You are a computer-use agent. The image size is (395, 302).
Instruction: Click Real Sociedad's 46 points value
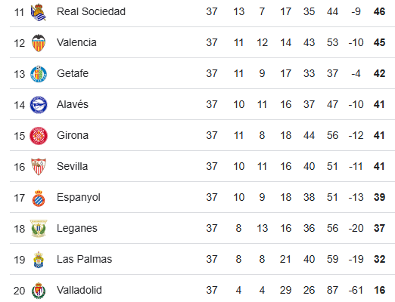coord(379,11)
